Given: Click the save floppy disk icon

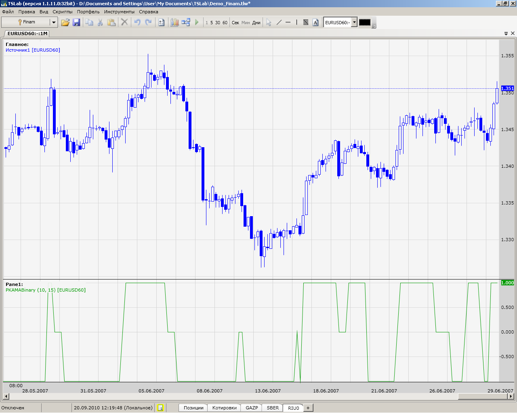Looking at the screenshot, I should (x=76, y=22).
